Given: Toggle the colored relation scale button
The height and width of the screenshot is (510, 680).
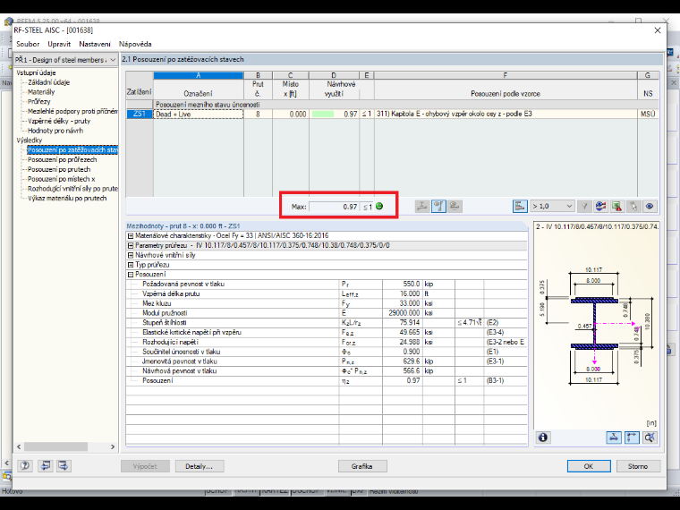Looking at the screenshot, I should tap(600, 207).
